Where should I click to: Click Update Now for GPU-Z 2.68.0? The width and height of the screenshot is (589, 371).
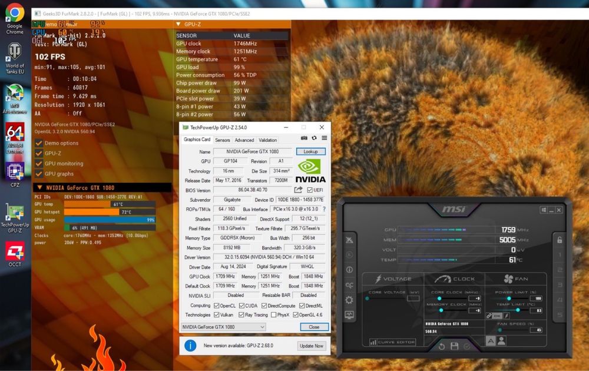coord(312,346)
